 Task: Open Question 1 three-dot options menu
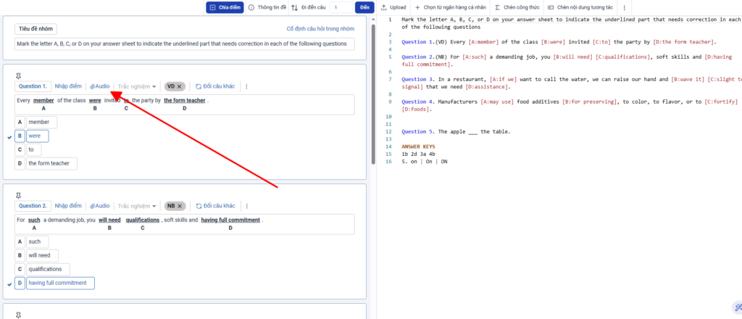coord(246,86)
